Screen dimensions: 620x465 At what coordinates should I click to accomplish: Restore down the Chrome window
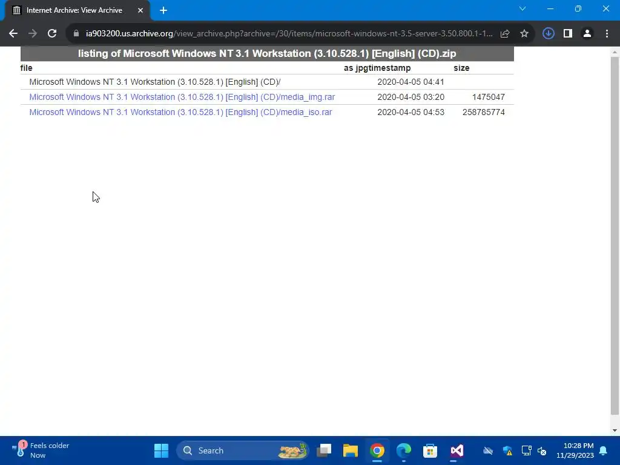pyautogui.click(x=578, y=8)
